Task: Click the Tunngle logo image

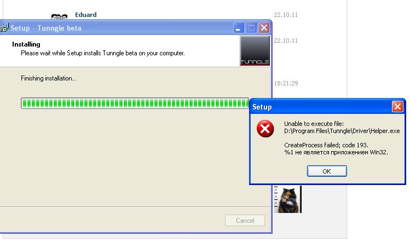Action: 255,50
